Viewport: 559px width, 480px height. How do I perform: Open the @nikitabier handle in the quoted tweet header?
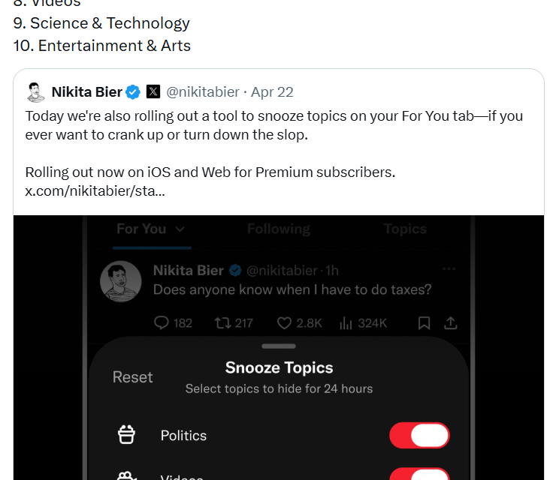[x=203, y=92]
